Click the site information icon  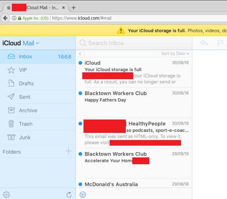(14, 18)
